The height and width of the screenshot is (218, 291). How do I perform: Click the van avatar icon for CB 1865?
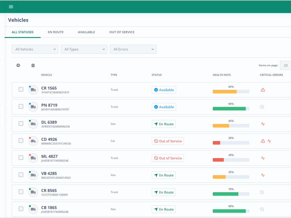point(33,209)
